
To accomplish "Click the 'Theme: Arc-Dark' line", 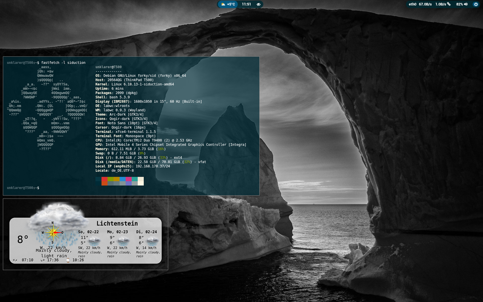I will pyautogui.click(x=120, y=114).
